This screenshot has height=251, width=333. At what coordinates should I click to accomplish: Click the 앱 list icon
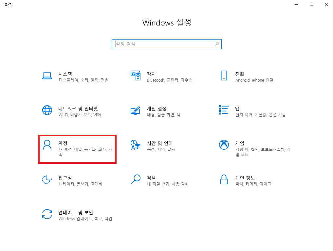click(x=224, y=110)
